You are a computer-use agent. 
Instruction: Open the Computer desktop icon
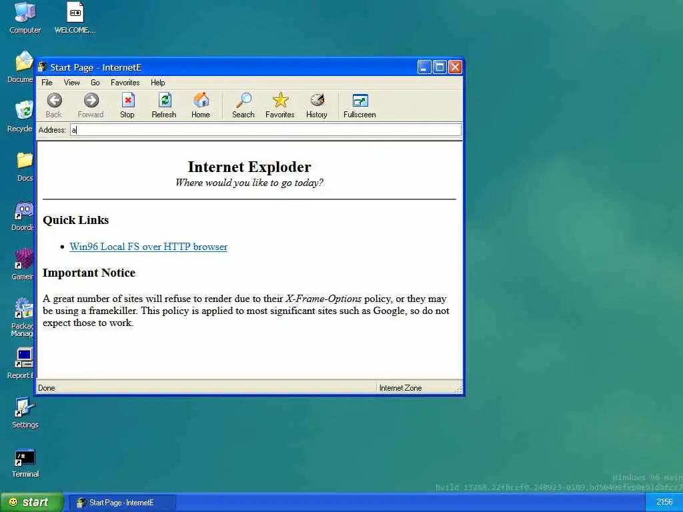[25, 12]
